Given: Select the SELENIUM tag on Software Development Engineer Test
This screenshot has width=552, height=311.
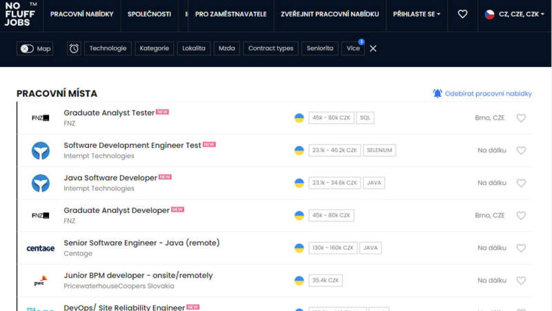Looking at the screenshot, I should pos(379,150).
